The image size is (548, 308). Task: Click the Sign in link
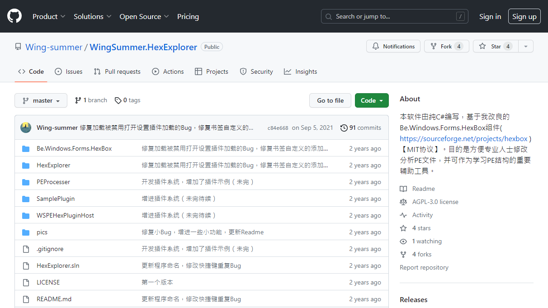tap(490, 16)
